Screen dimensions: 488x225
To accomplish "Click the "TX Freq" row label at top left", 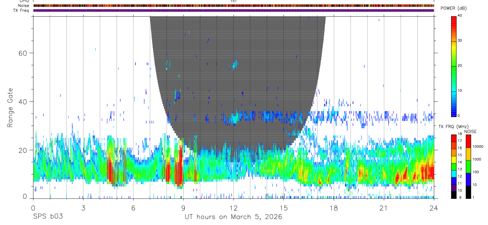I will click(x=20, y=11).
